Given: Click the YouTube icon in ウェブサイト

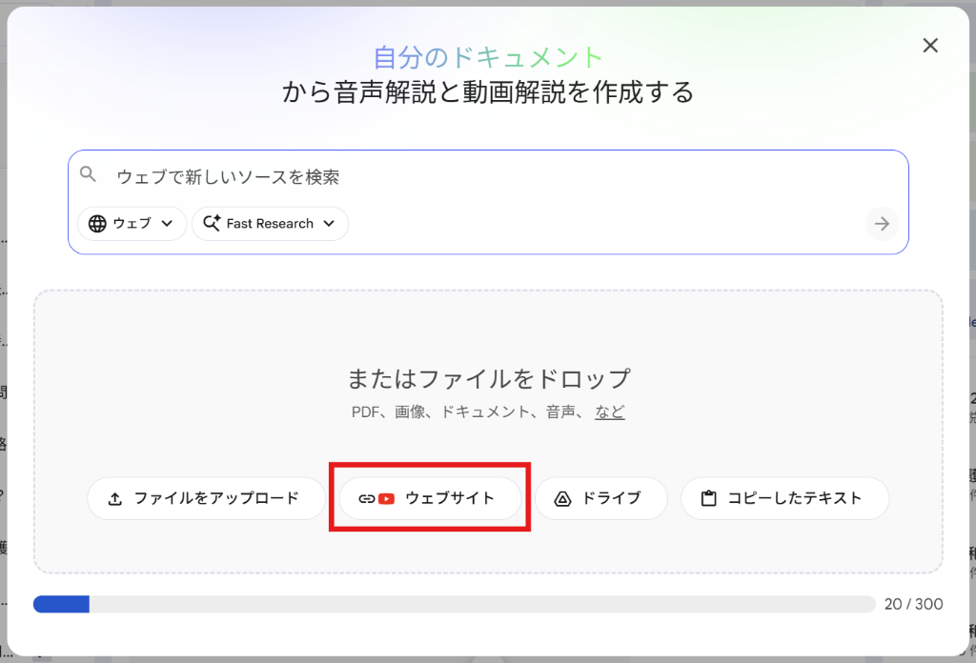Looking at the screenshot, I should point(387,499).
